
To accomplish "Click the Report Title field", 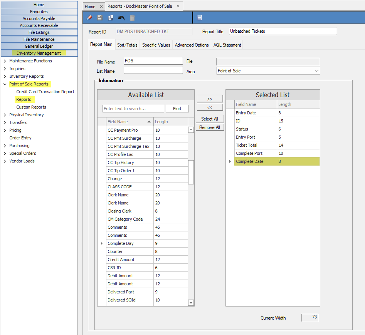I will pyautogui.click(x=283, y=31).
